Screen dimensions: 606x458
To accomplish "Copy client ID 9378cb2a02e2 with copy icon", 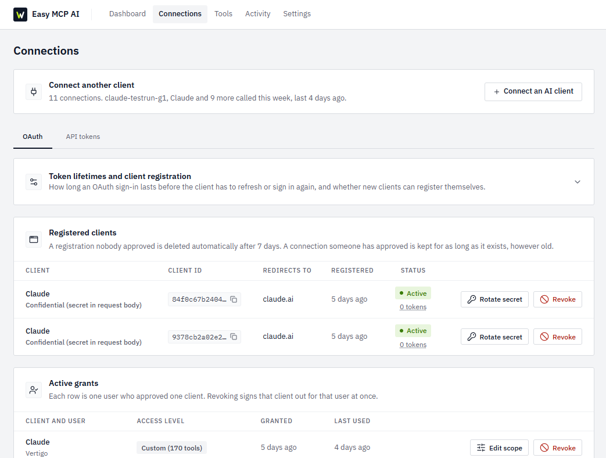I will pyautogui.click(x=234, y=337).
